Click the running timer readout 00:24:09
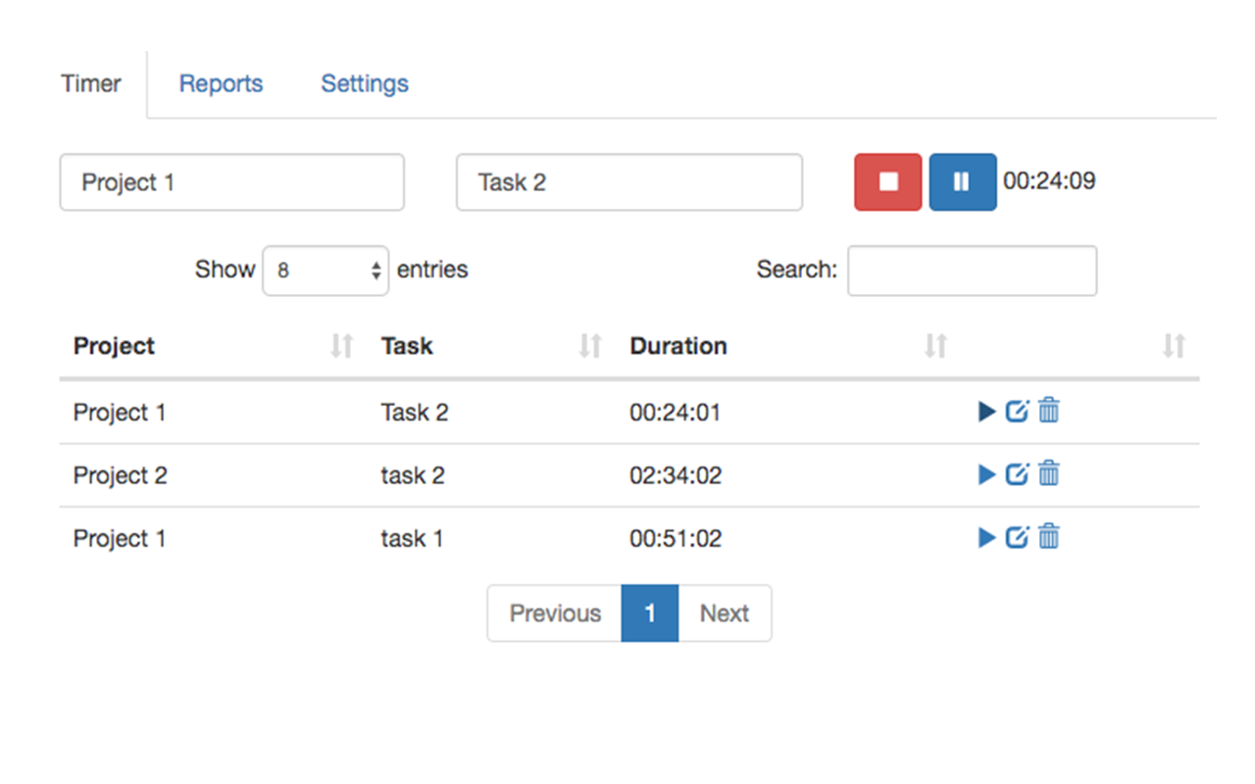The height and width of the screenshot is (784, 1255). [x=1049, y=181]
